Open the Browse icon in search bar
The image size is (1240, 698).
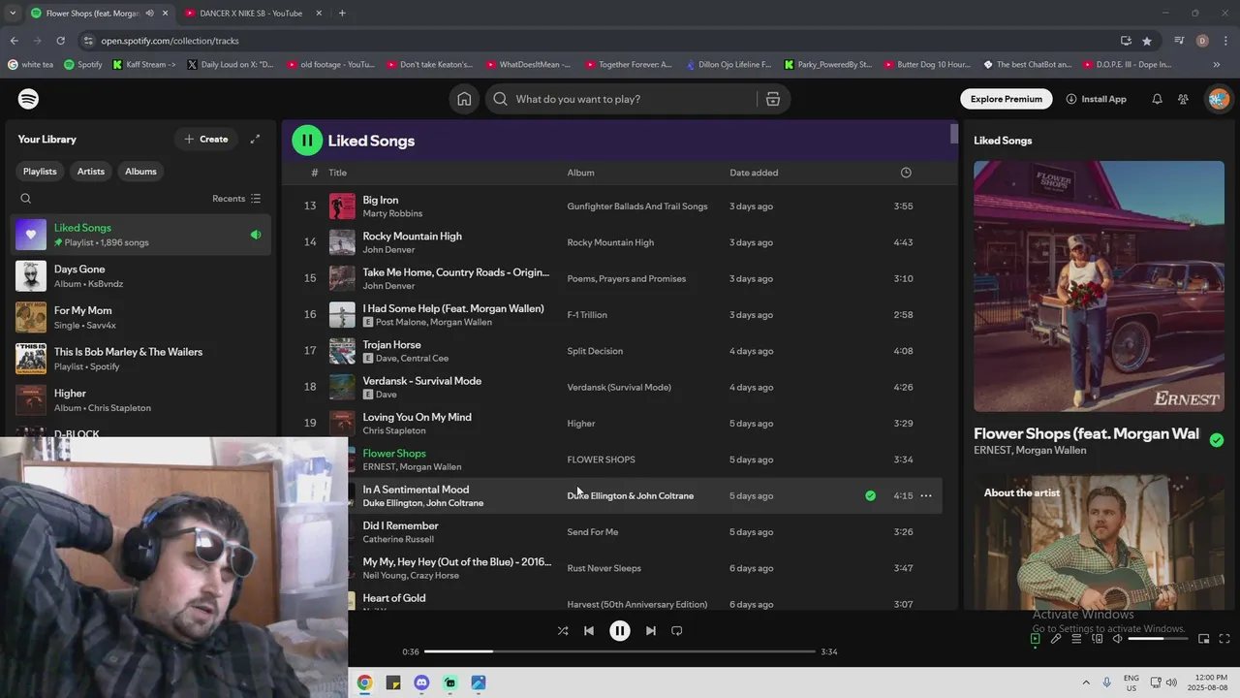(773, 99)
